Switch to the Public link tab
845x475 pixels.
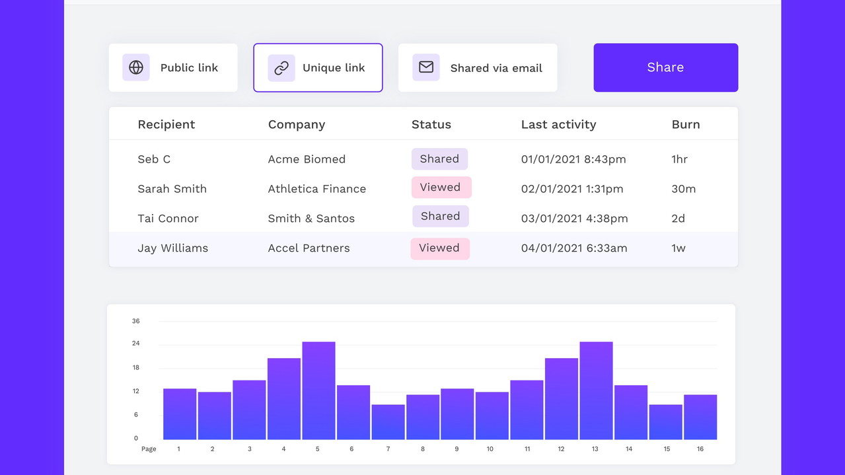[173, 68]
